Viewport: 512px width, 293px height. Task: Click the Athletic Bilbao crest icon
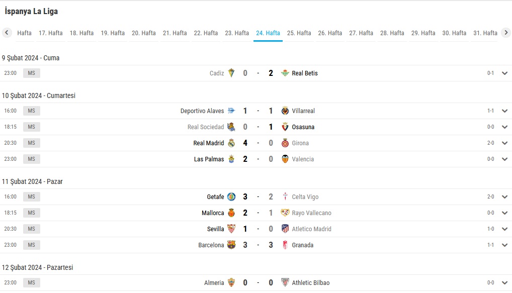point(285,282)
